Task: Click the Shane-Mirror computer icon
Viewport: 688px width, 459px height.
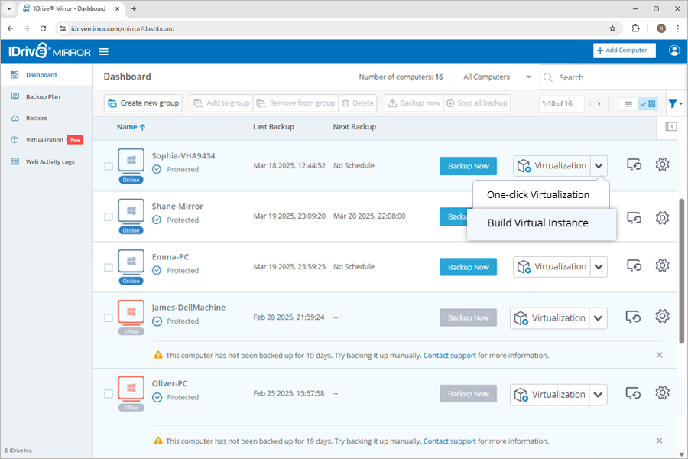Action: (x=131, y=211)
